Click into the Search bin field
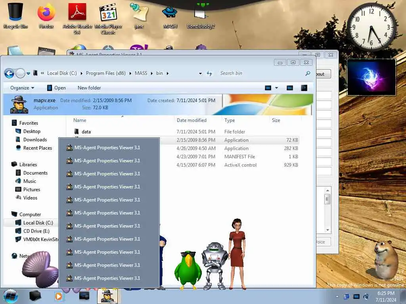 point(261,73)
